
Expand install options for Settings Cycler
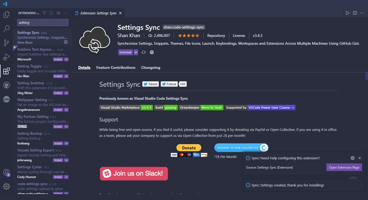66,177
